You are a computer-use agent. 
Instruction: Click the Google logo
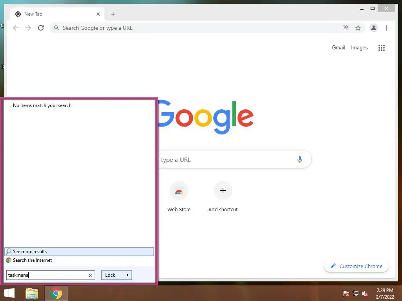click(206, 117)
